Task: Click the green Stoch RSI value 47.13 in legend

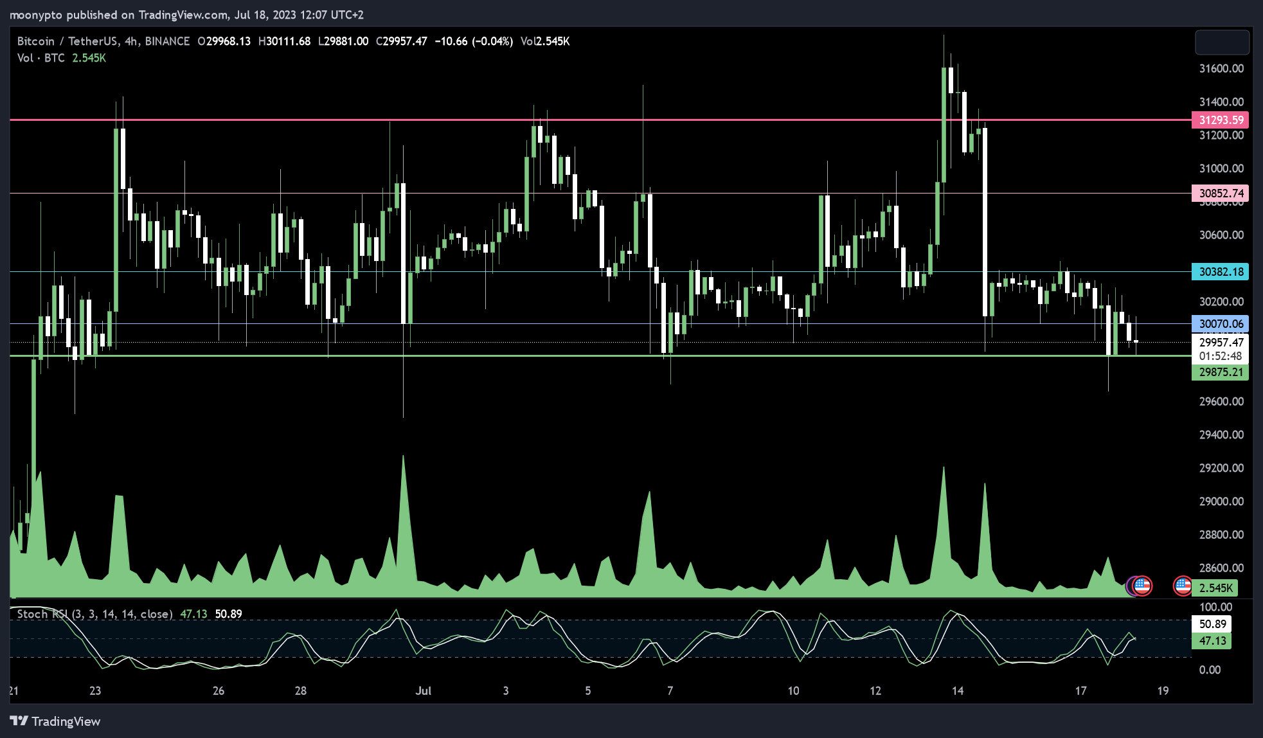Action: (193, 614)
